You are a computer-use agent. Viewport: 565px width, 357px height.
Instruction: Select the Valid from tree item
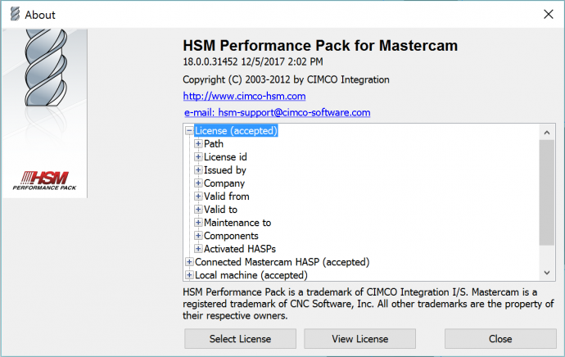pos(226,197)
